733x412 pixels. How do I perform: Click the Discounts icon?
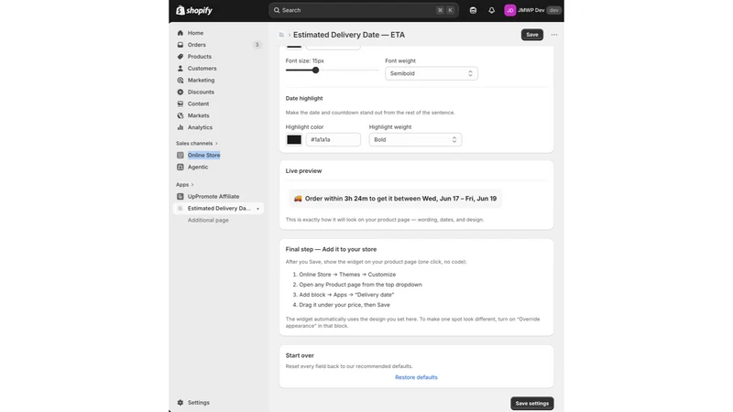(181, 92)
